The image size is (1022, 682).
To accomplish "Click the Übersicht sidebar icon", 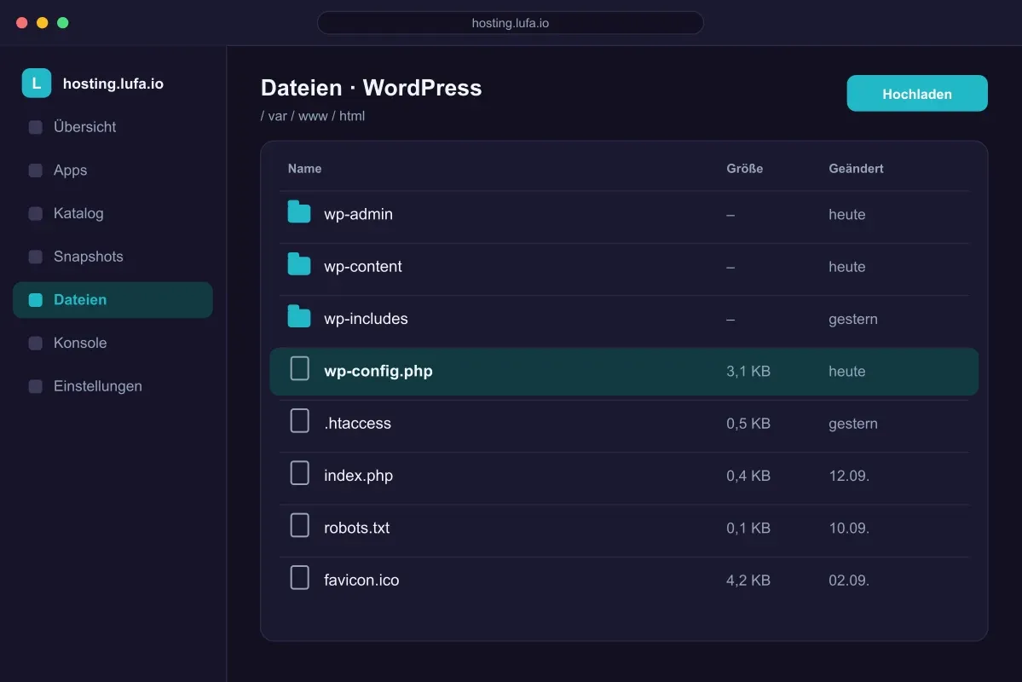I will coord(36,127).
